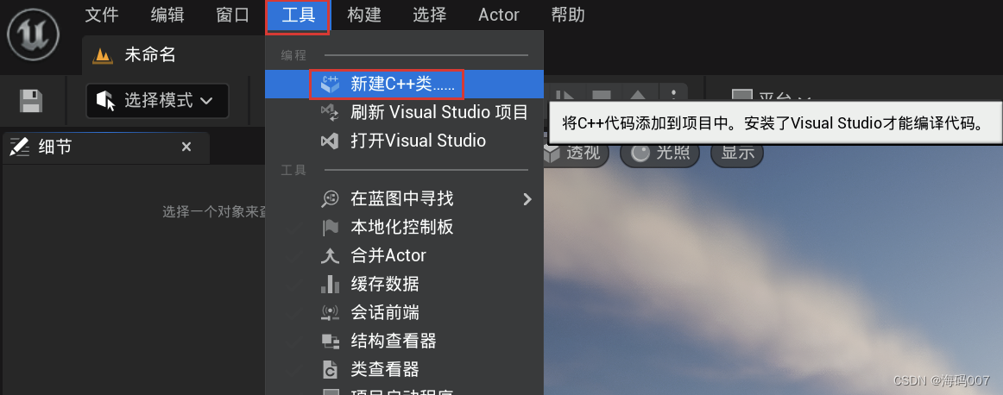
Task: Open 缓存数据 menu entry
Action: (404, 284)
